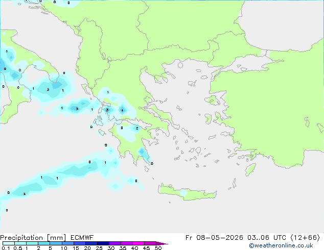This screenshot has width=324, height=250.
Task: Click the '10' legend label
Action: click(64, 248)
